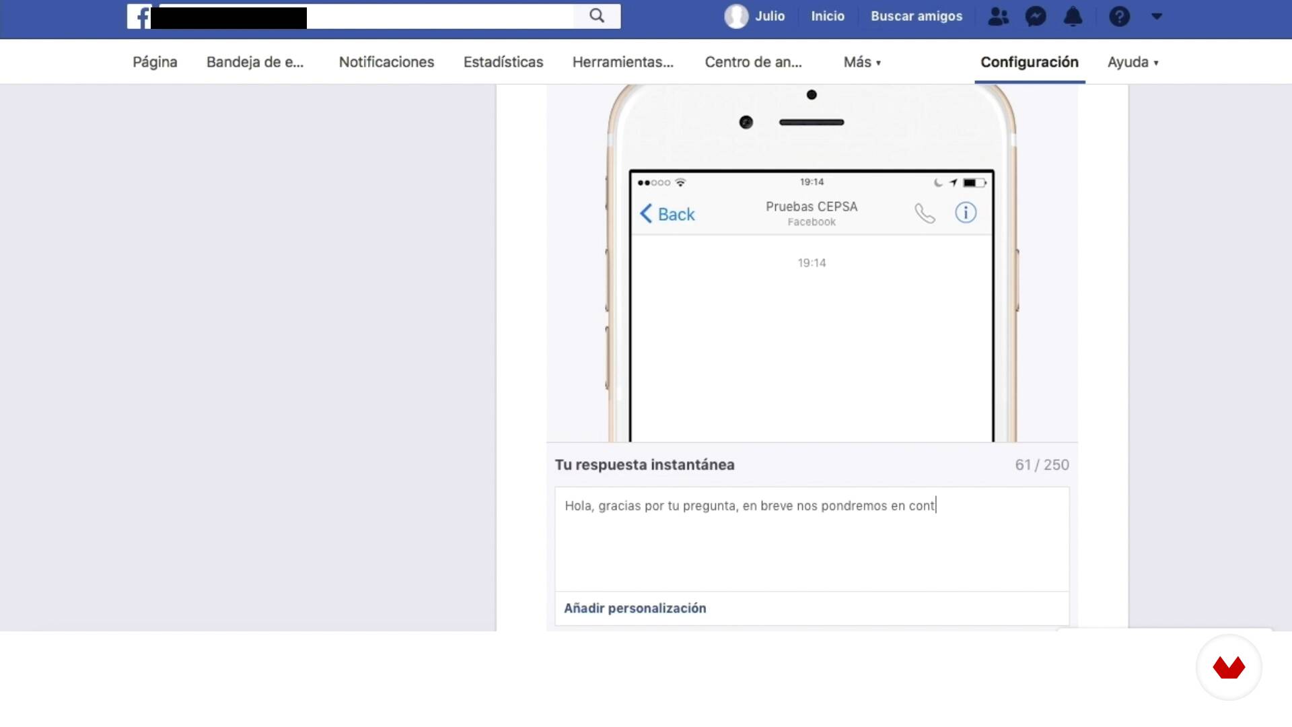1292x727 pixels.
Task: Click Añadir personalización
Action: [635, 608]
